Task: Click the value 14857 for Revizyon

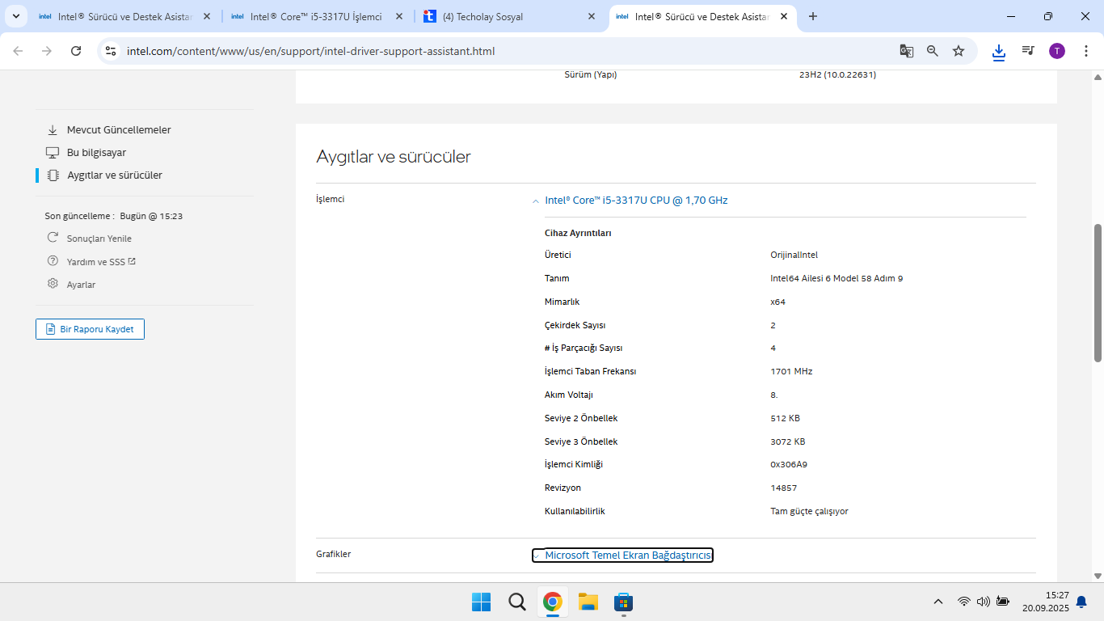Action: click(784, 488)
